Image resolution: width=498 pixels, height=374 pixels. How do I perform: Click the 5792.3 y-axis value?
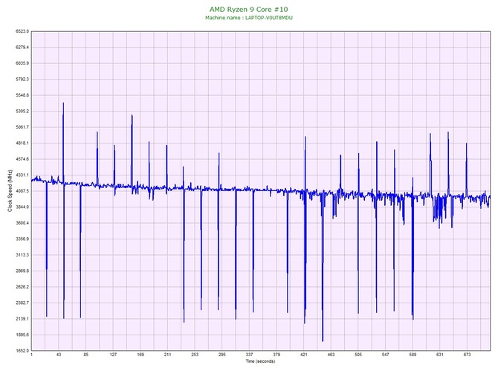(x=22, y=80)
